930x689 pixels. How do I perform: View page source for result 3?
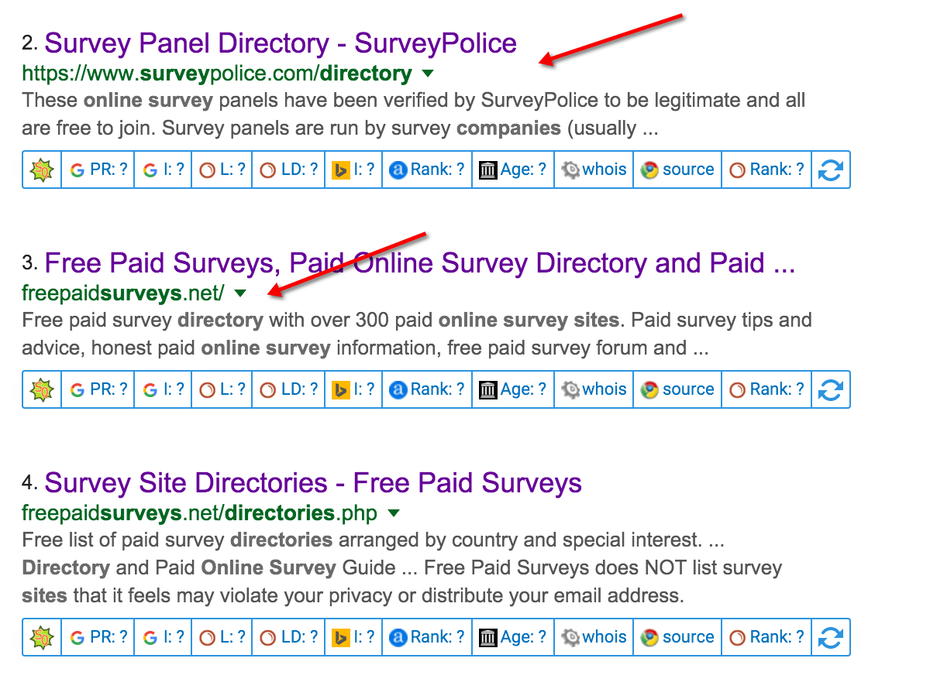click(677, 389)
